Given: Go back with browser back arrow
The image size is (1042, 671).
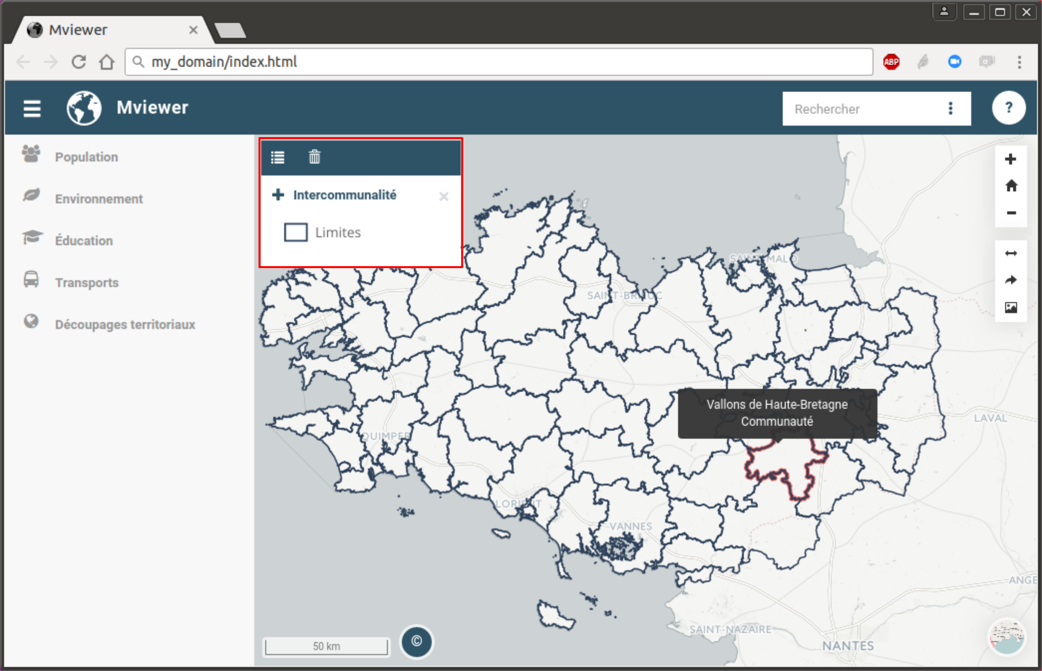Looking at the screenshot, I should coord(23,62).
